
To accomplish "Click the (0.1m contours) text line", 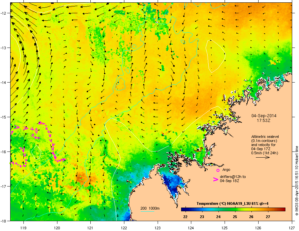I will pos(264,141).
